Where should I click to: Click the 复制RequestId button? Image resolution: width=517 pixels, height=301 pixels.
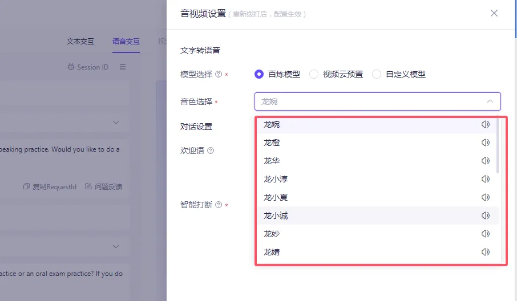(50, 186)
